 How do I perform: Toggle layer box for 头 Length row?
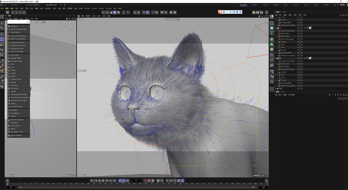[298, 42]
